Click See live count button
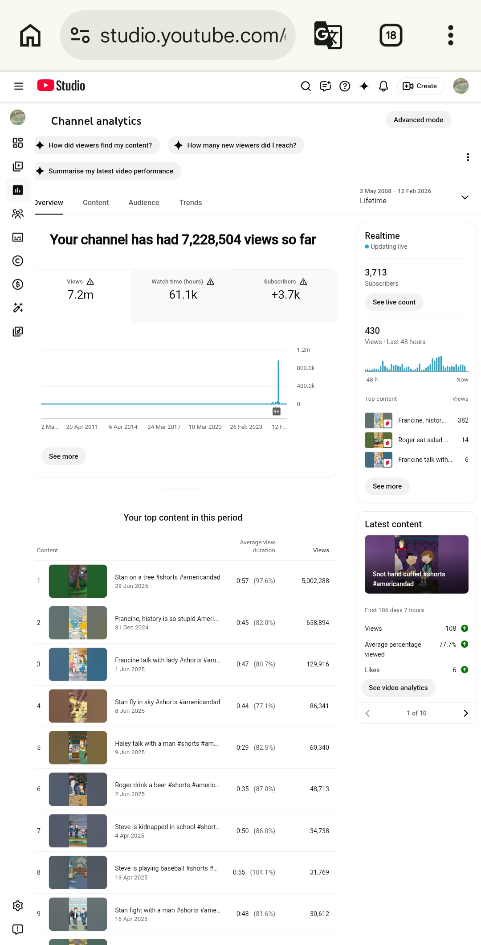The width and height of the screenshot is (481, 945). click(394, 302)
